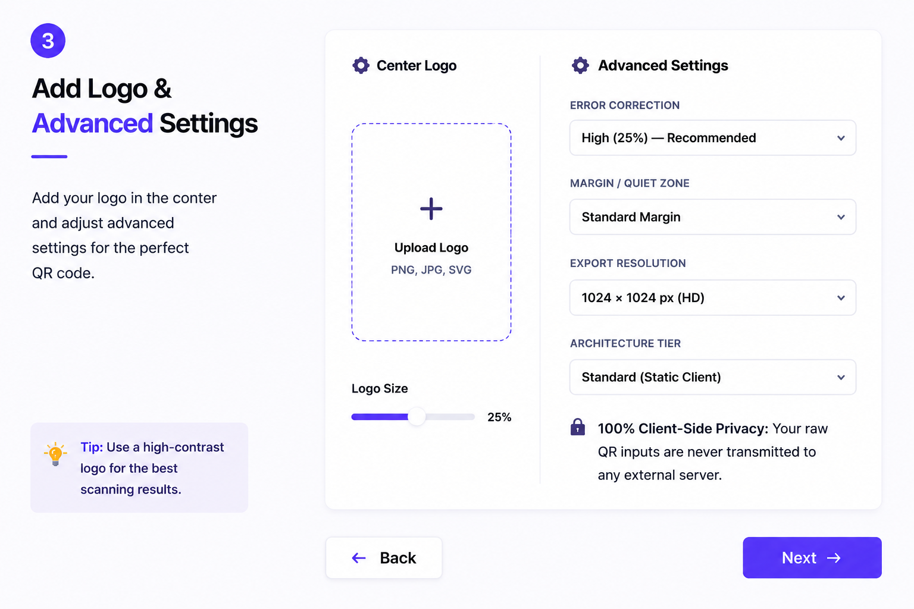Click the gear icon beside Center Logo

point(361,65)
